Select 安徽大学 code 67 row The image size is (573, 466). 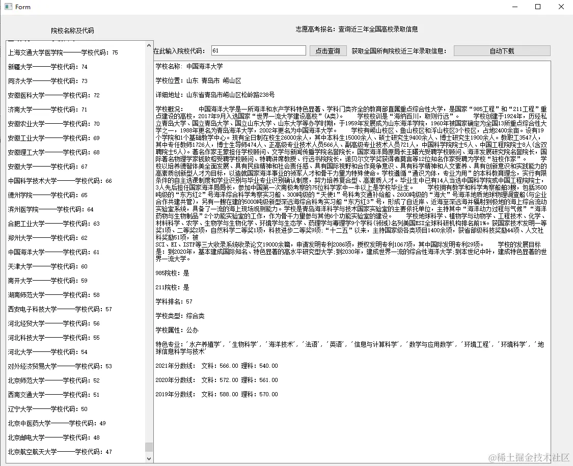47,167
